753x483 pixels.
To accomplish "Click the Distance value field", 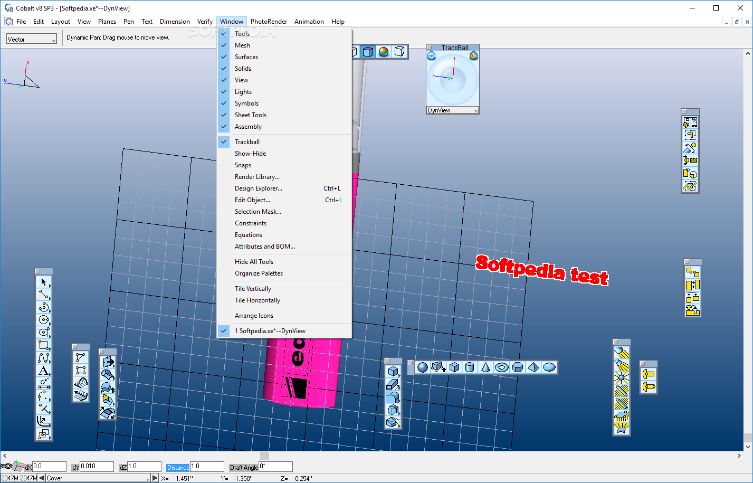I will click(x=207, y=467).
